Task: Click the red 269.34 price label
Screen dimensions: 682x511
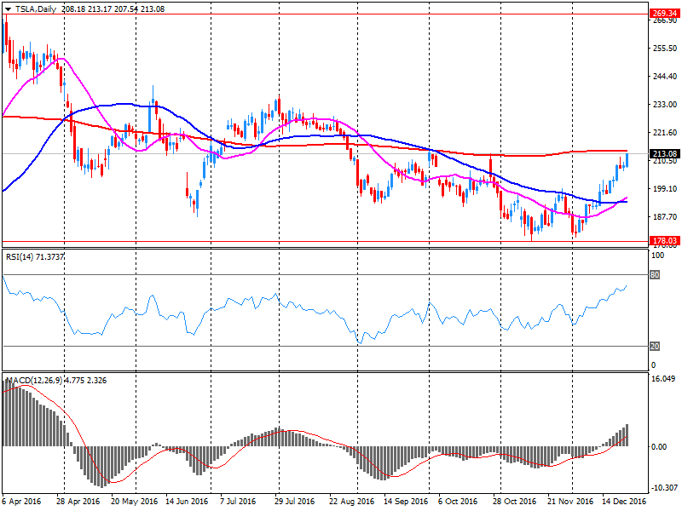Action: click(x=663, y=14)
